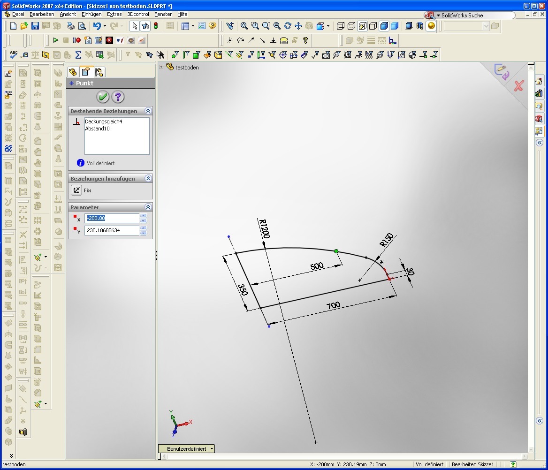Open the Benutzerdefiniert view dropdown arrow
Screen dimensions: 548x470
coord(212,449)
